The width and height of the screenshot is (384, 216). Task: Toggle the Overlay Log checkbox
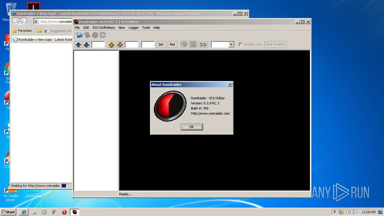tap(241, 44)
